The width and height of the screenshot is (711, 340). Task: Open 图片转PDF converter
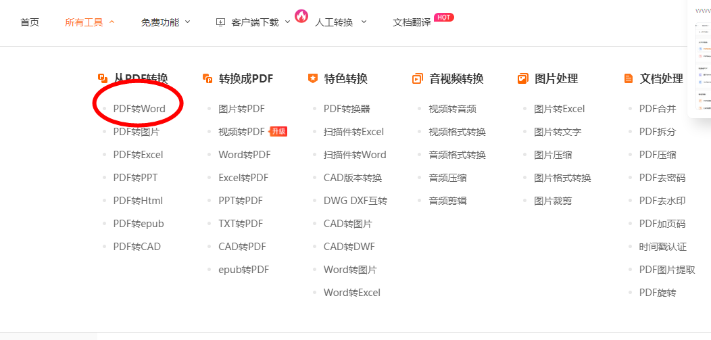tap(241, 109)
